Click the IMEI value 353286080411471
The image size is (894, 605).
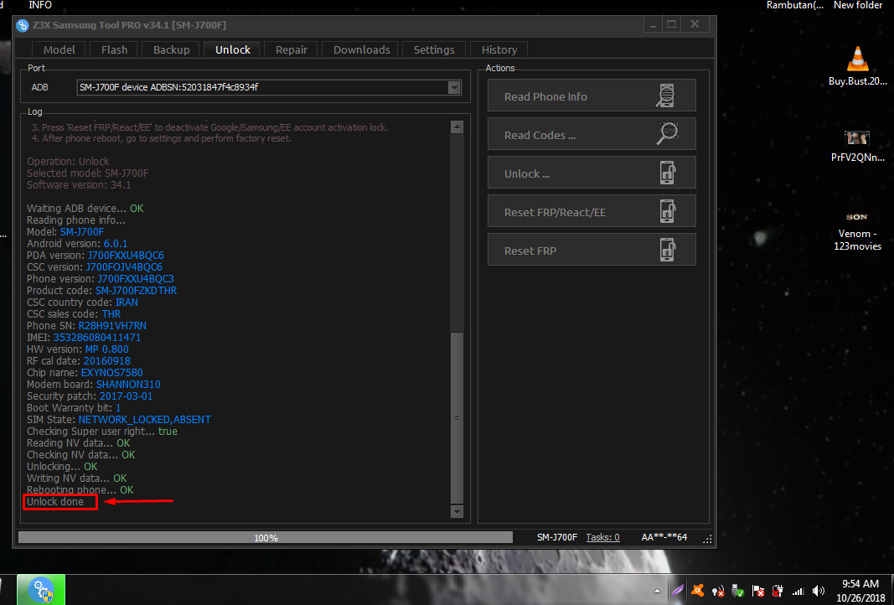[x=97, y=338]
